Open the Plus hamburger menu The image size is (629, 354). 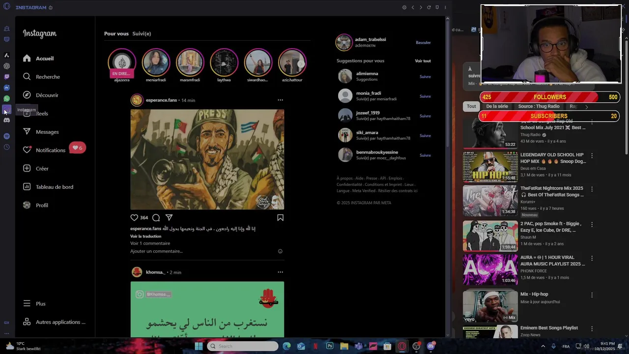(34, 304)
